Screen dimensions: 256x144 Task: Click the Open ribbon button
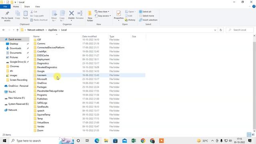click(130, 12)
